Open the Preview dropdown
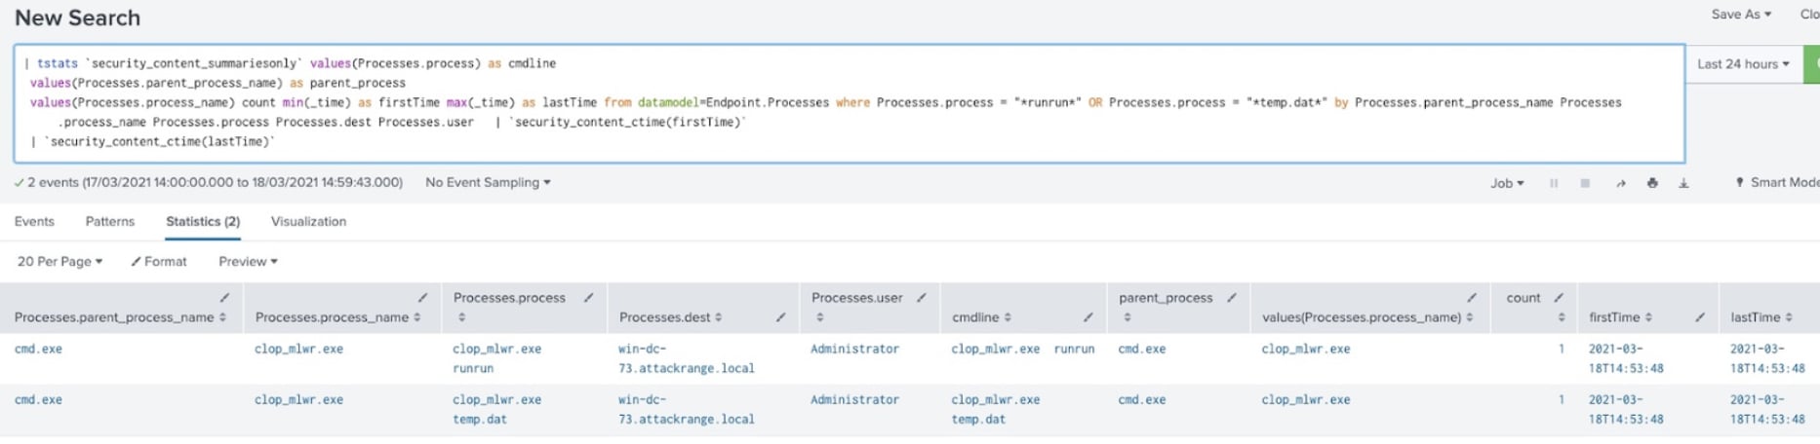Image resolution: width=1820 pixels, height=444 pixels. (248, 261)
